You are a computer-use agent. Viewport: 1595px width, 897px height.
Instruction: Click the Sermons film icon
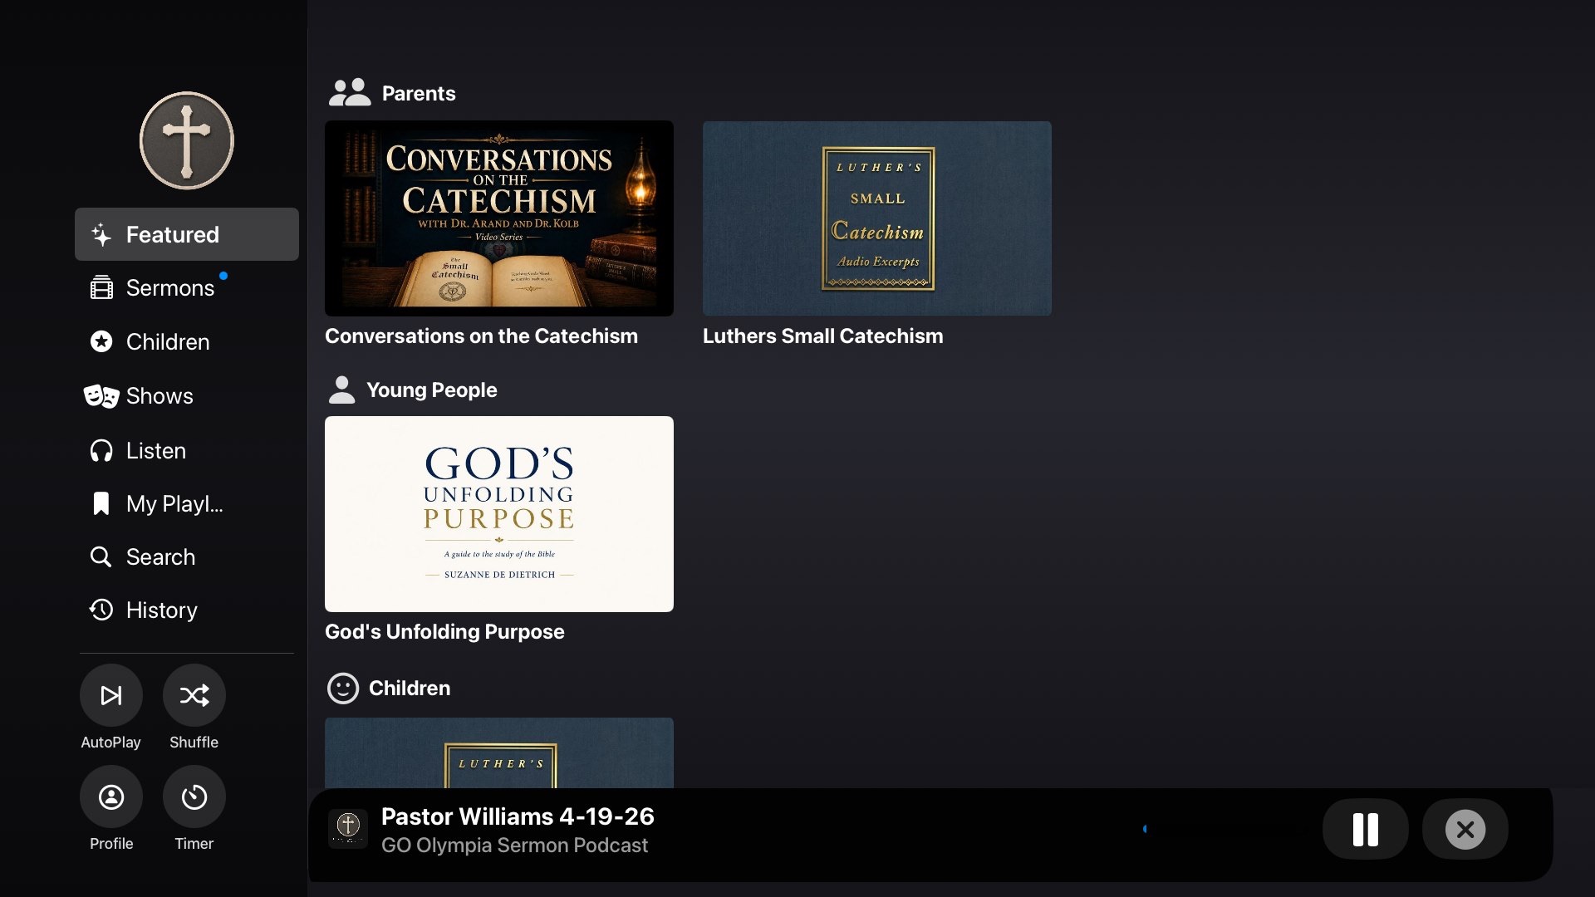pyautogui.click(x=101, y=287)
